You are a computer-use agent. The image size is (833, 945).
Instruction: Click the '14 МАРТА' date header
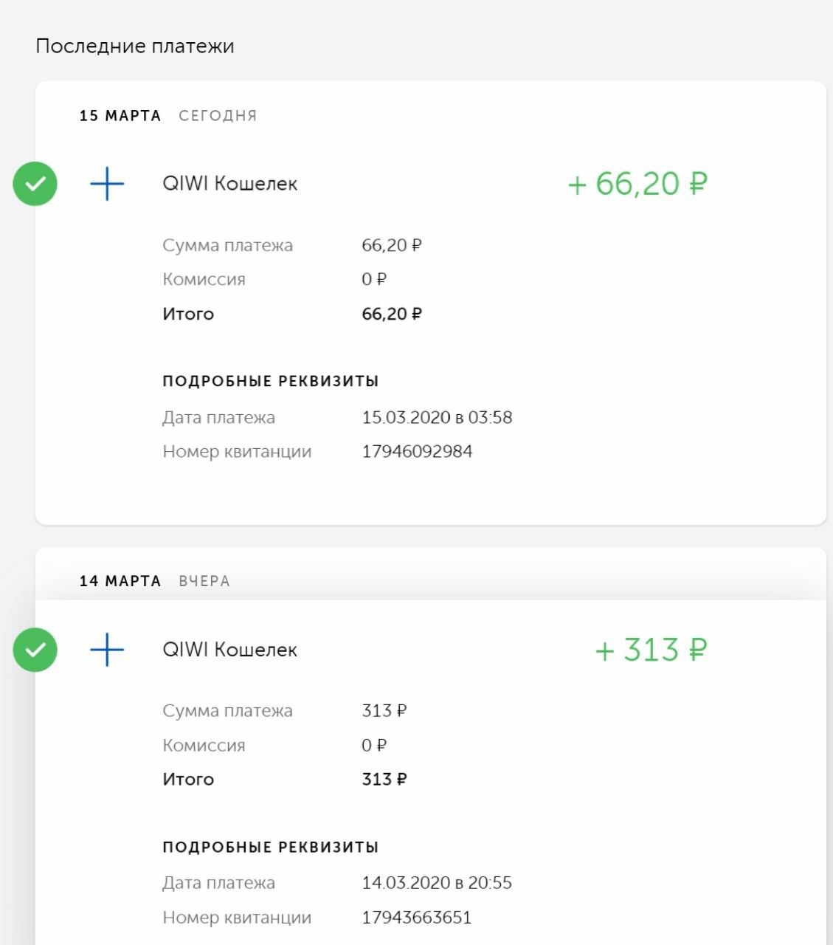(120, 581)
